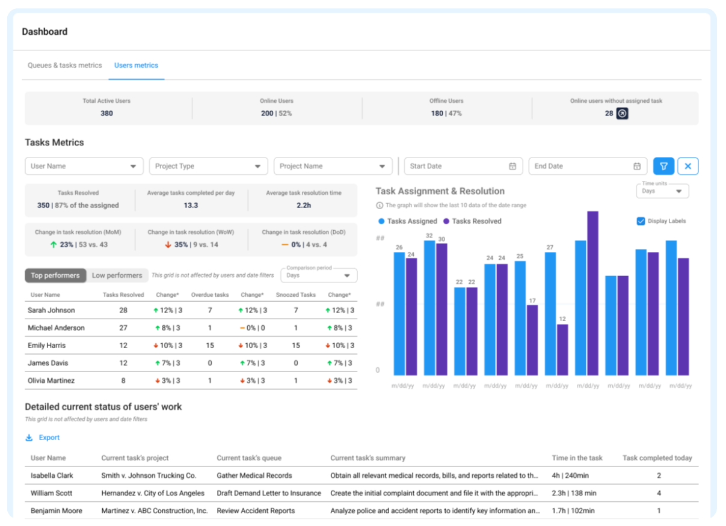Open online users without assigned task icon

pos(623,113)
